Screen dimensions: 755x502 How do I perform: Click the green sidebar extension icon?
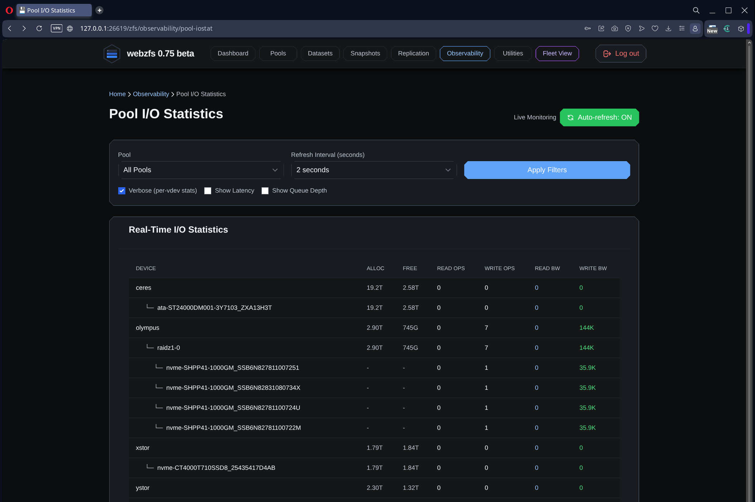click(x=727, y=28)
